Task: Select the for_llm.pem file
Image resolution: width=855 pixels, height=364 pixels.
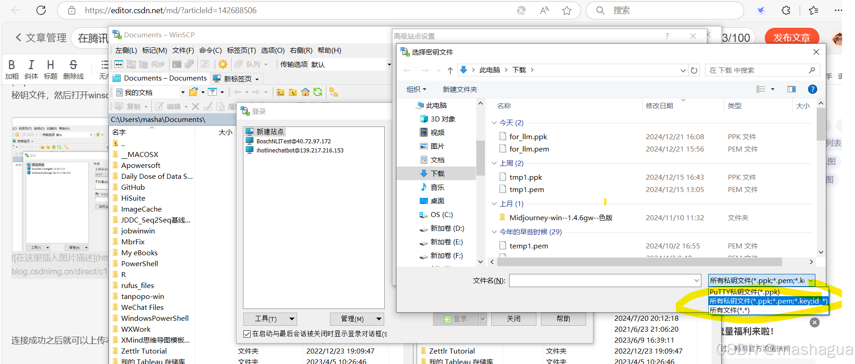Action: click(529, 149)
